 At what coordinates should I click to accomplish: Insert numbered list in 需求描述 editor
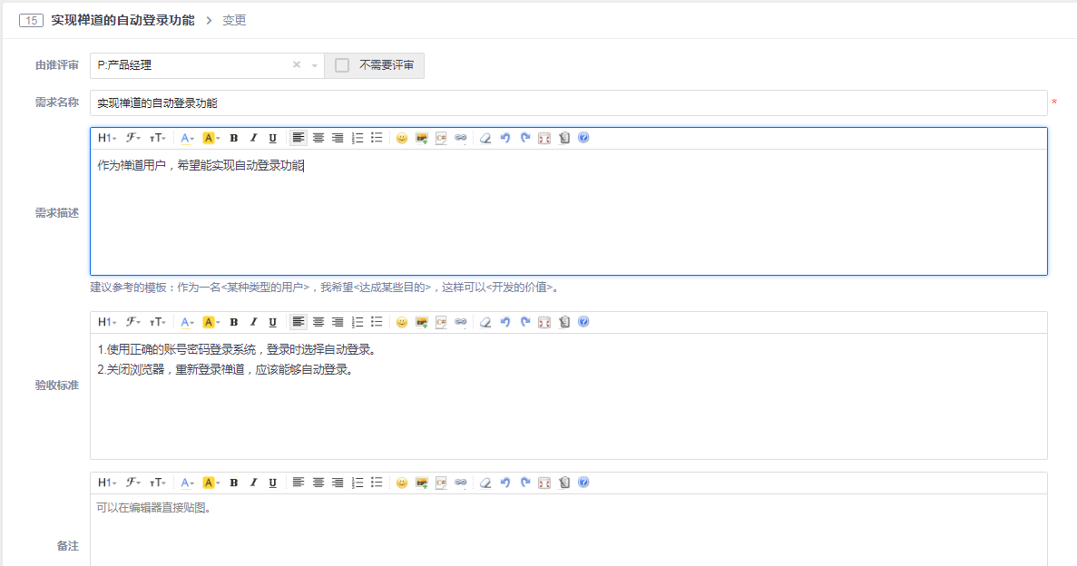[357, 138]
